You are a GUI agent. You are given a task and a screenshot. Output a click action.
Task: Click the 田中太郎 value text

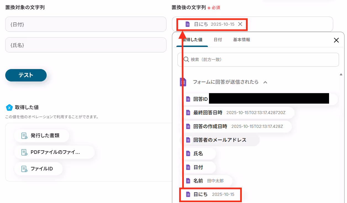[x=215, y=181]
